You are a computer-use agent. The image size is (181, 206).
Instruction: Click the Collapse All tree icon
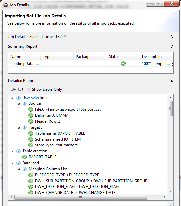tap(21, 89)
